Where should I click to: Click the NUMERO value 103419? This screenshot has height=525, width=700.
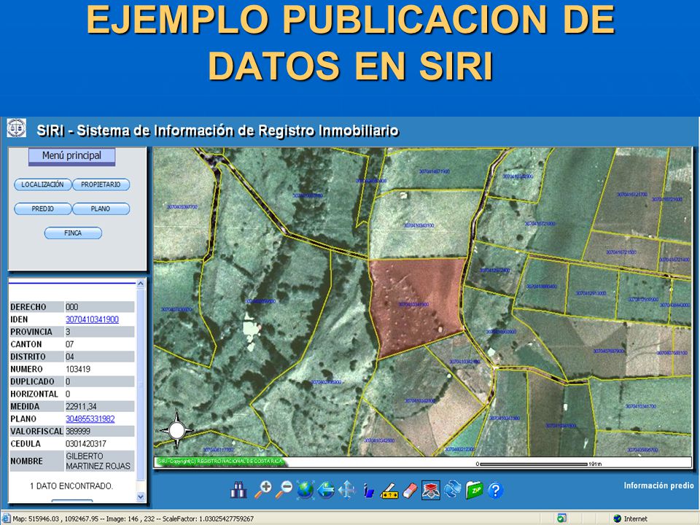tap(78, 369)
